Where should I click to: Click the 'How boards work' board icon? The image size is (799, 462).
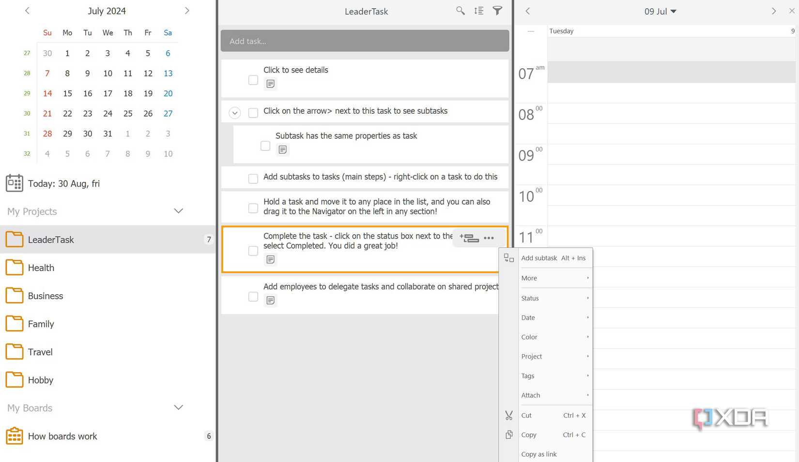(14, 436)
